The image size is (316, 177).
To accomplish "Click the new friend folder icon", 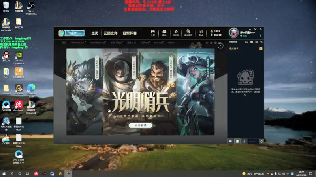I will coord(252,42).
